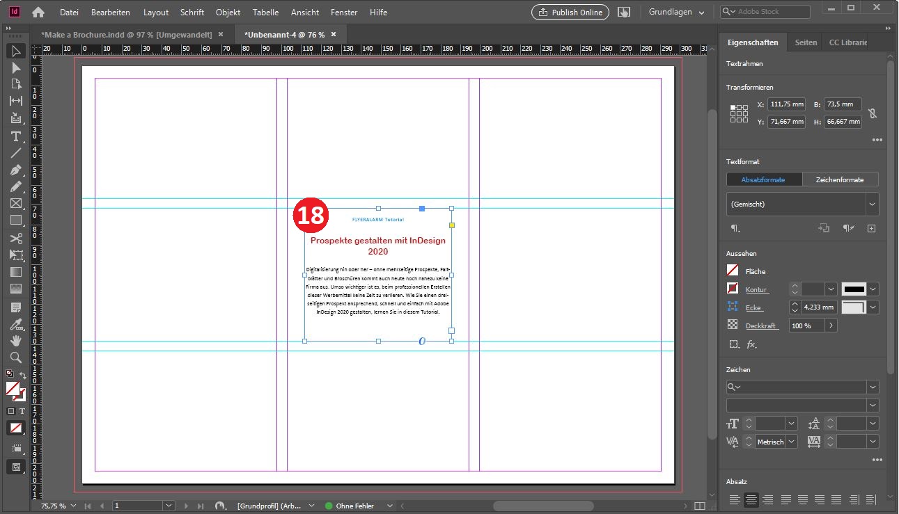
Task: Pick the Scissors tool
Action: tap(15, 239)
